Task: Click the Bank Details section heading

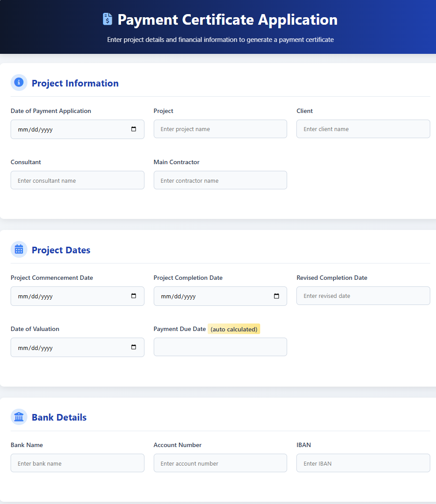Action: pos(59,417)
